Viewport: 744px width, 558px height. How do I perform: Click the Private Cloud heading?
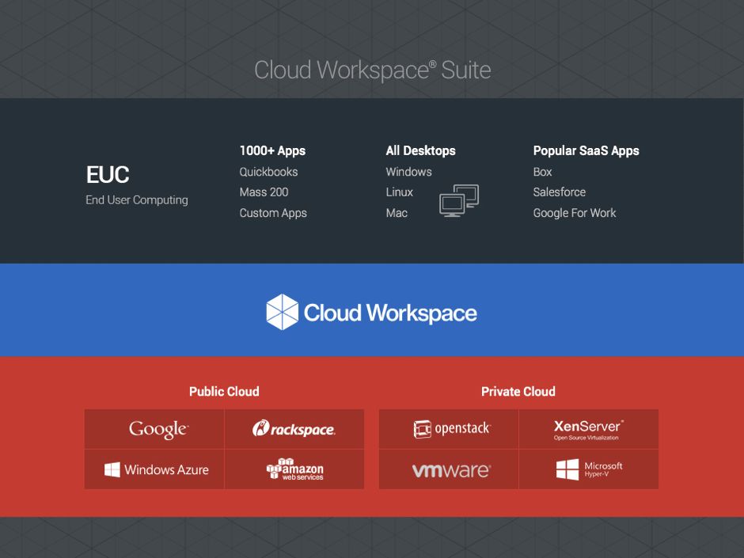pyautogui.click(x=518, y=392)
